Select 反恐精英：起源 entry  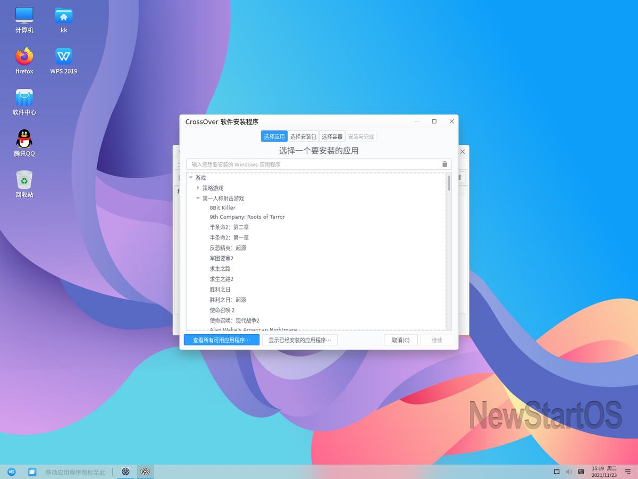(x=228, y=248)
